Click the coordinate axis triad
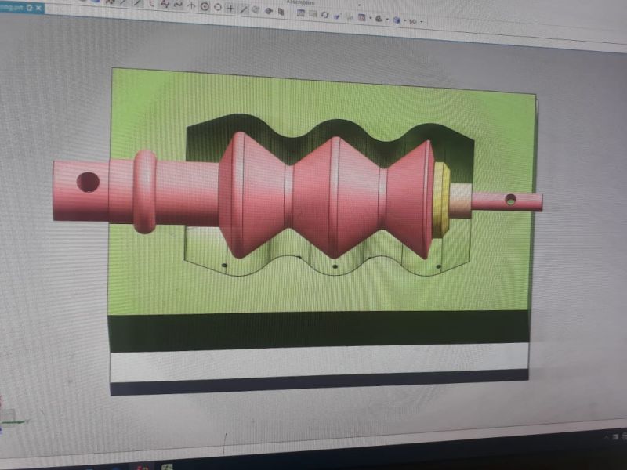 [8, 421]
